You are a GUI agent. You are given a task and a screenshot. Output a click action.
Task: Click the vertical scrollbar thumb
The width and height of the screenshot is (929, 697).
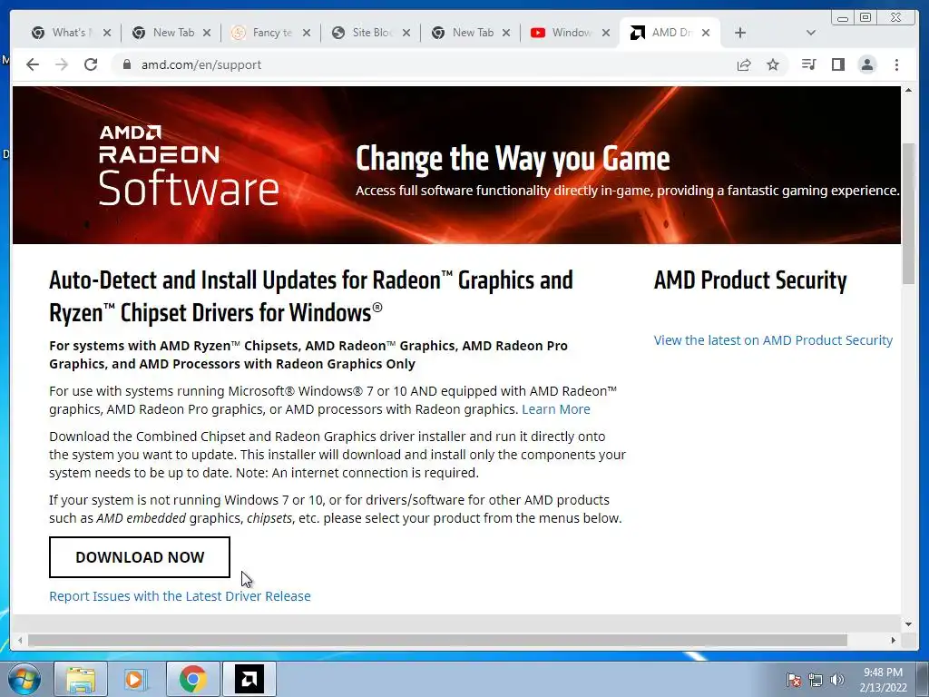pyautogui.click(x=908, y=213)
